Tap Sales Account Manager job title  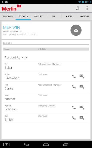49,64
